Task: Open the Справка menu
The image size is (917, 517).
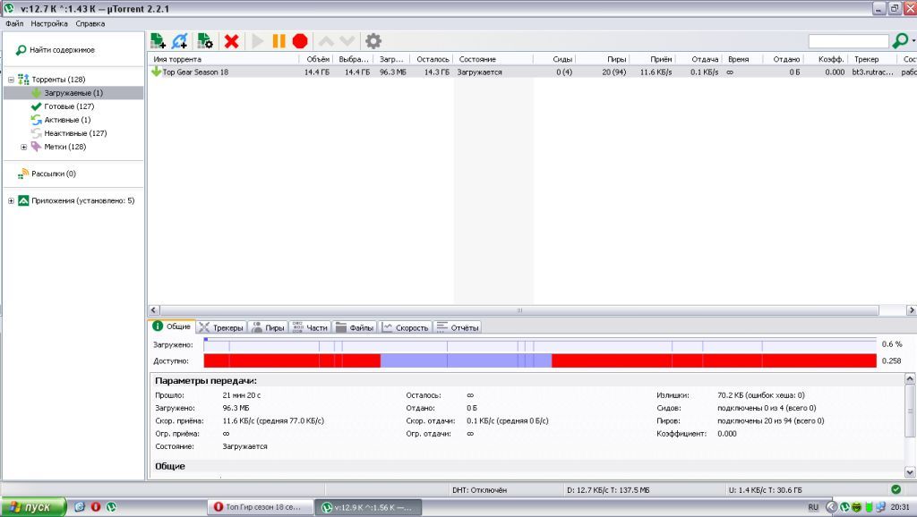Action: 90,23
